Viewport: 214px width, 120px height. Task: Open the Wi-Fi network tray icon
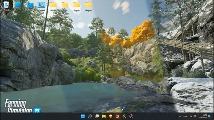(x=191, y=116)
